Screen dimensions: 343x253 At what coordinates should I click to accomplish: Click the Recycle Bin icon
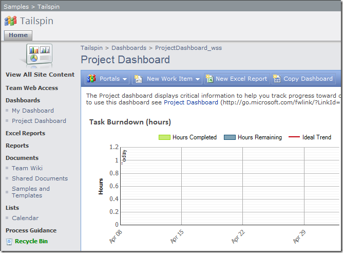pos(9,242)
